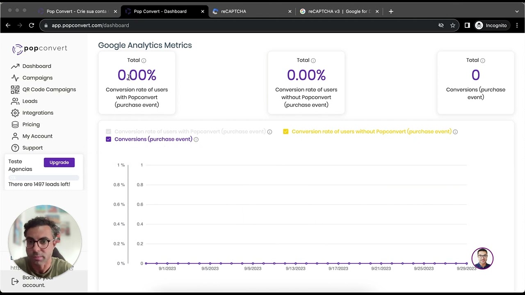
Task: Click info icon beside first Total card
Action: coord(144,61)
